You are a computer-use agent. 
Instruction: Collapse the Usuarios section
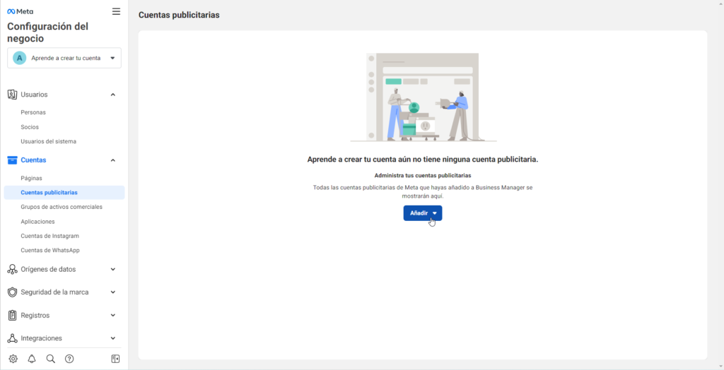(113, 95)
